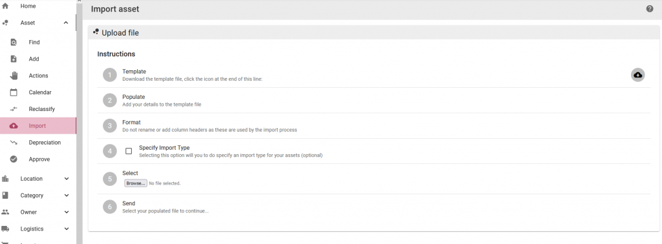Expand the Location menu chevron
Image resolution: width=662 pixels, height=244 pixels.
(x=67, y=179)
